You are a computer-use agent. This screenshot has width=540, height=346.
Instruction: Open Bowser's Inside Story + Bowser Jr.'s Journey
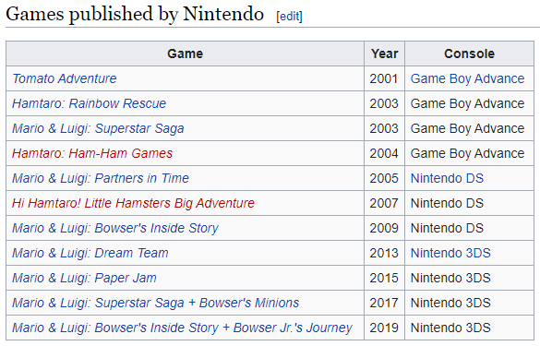coord(182,328)
